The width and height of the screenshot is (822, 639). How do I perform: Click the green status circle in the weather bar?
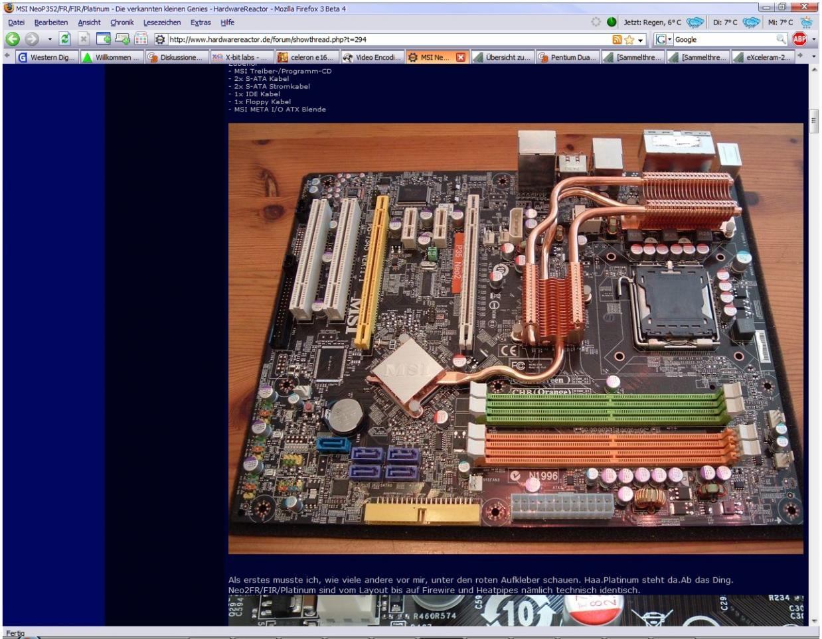click(x=612, y=23)
